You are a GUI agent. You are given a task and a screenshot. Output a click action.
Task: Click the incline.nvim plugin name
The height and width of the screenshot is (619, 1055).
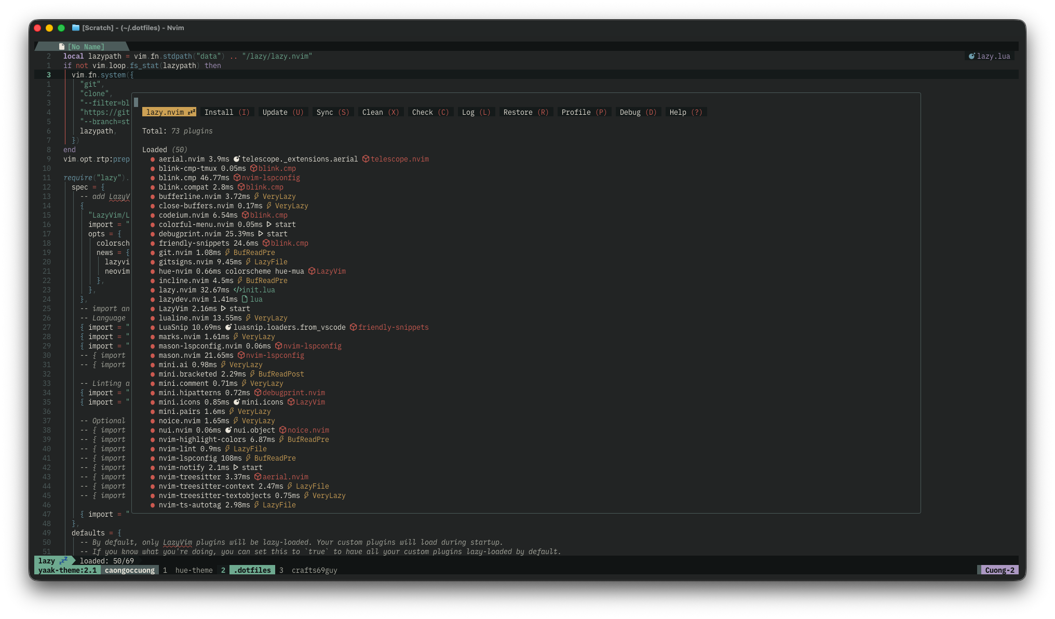(183, 280)
